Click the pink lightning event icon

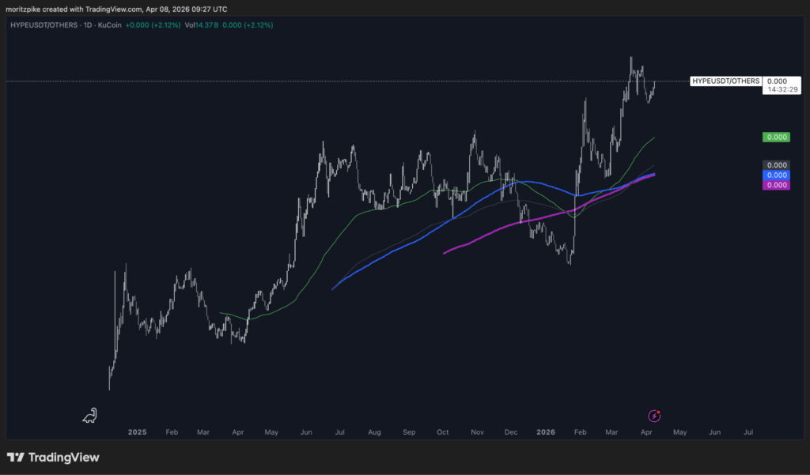coord(654,416)
